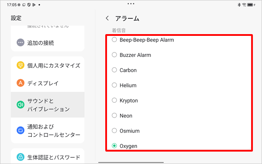262x164 pixels.
Task: Tap the three-dot handle at top center
Action: click(x=131, y=3)
